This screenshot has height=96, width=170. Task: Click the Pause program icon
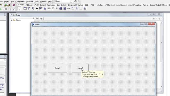[x=6, y=9]
